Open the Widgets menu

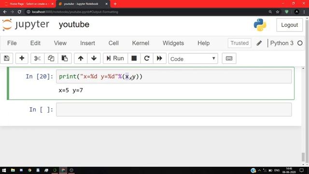point(173,43)
